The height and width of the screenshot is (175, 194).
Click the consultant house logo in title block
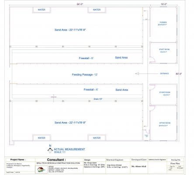pos(41,169)
